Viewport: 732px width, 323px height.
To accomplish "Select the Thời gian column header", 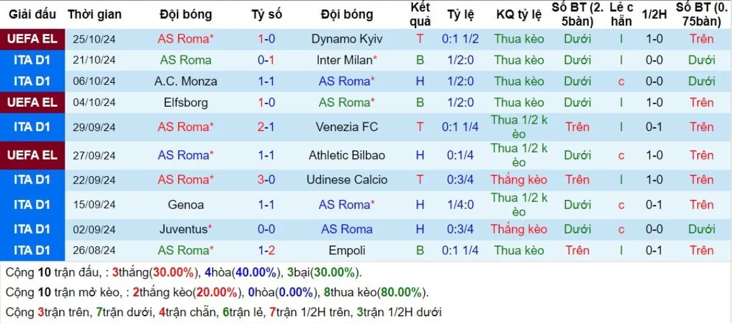I will point(95,15).
